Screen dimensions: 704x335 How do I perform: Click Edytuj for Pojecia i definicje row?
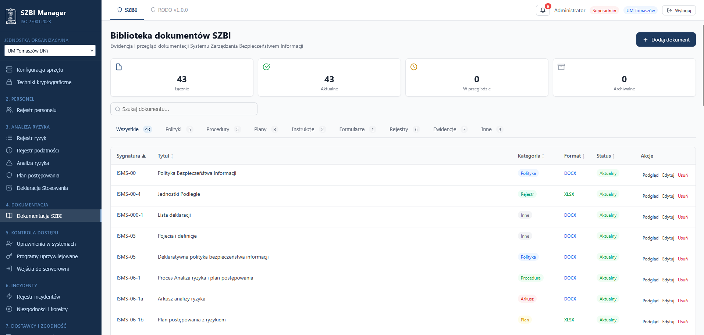point(668,238)
